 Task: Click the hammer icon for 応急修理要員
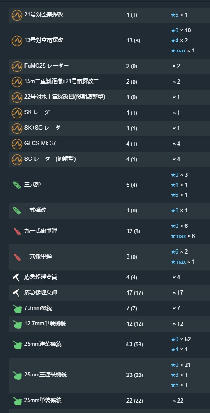click(x=16, y=277)
